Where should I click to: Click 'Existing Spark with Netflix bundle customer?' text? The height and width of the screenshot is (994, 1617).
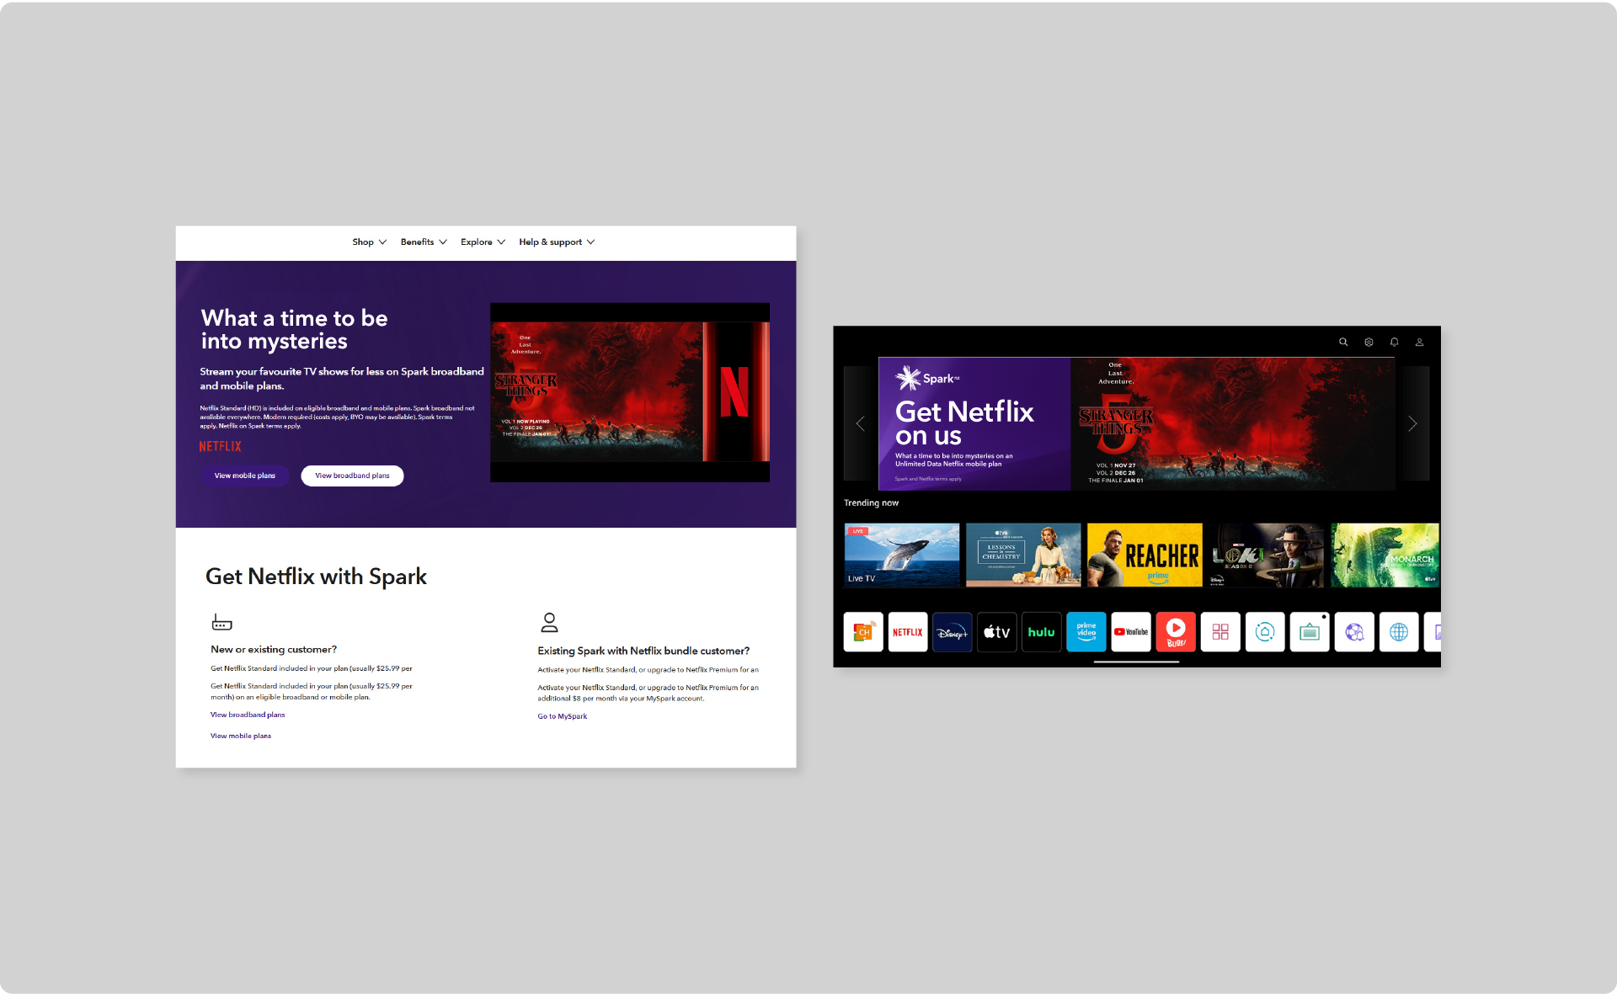[x=643, y=651]
